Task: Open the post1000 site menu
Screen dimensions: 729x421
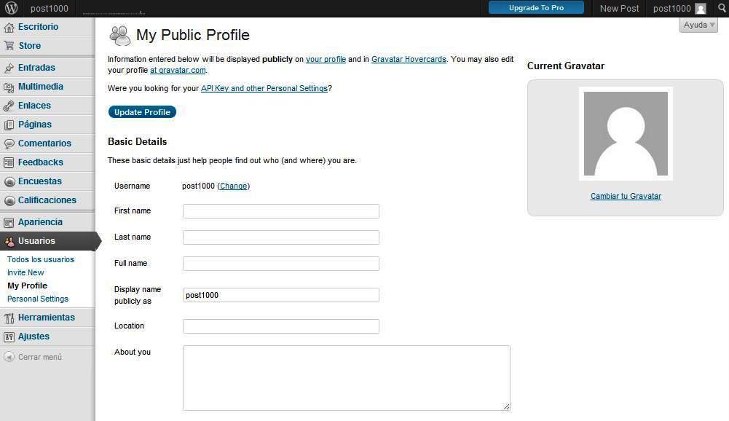Action: pos(49,9)
